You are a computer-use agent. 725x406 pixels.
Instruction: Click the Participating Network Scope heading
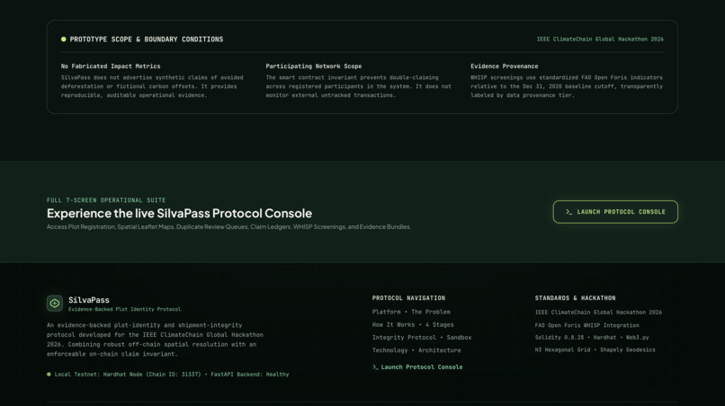(x=314, y=66)
